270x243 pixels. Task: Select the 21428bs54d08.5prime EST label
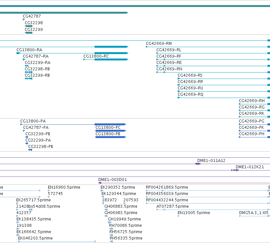pos(38,206)
